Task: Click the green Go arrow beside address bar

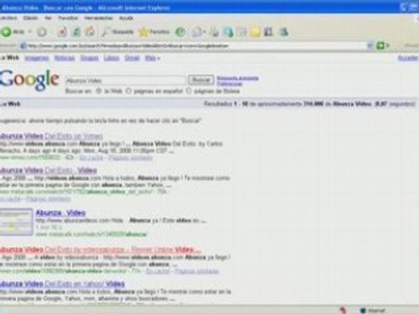Action: (380, 45)
